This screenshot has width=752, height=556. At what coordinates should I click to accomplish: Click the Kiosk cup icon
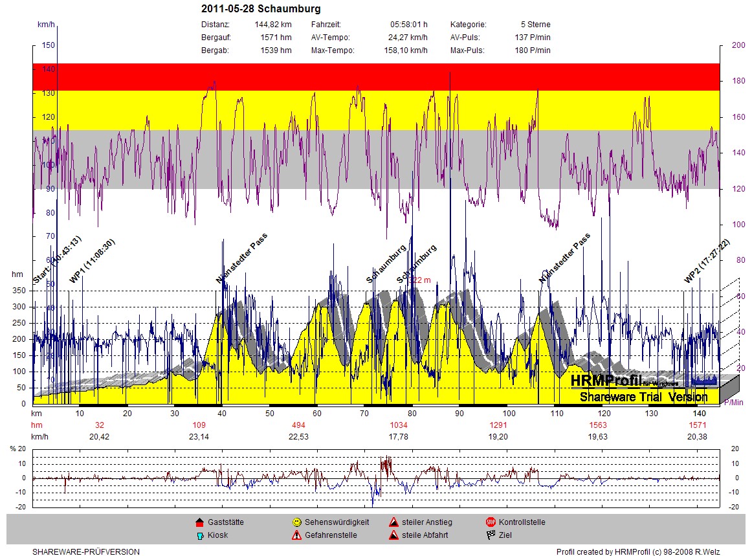tap(199, 535)
